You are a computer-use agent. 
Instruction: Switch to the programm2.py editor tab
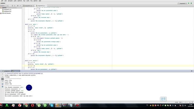tap(41, 6)
